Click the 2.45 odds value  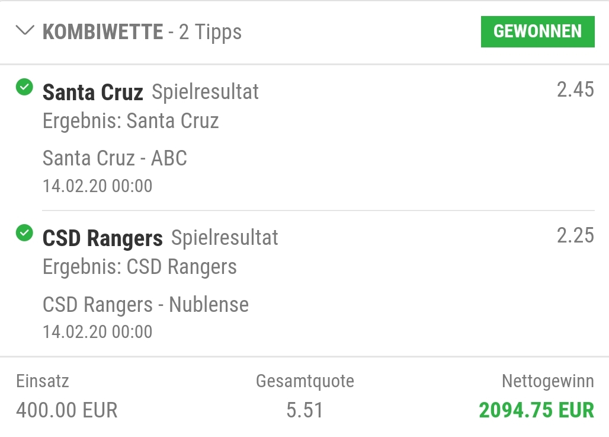point(575,90)
